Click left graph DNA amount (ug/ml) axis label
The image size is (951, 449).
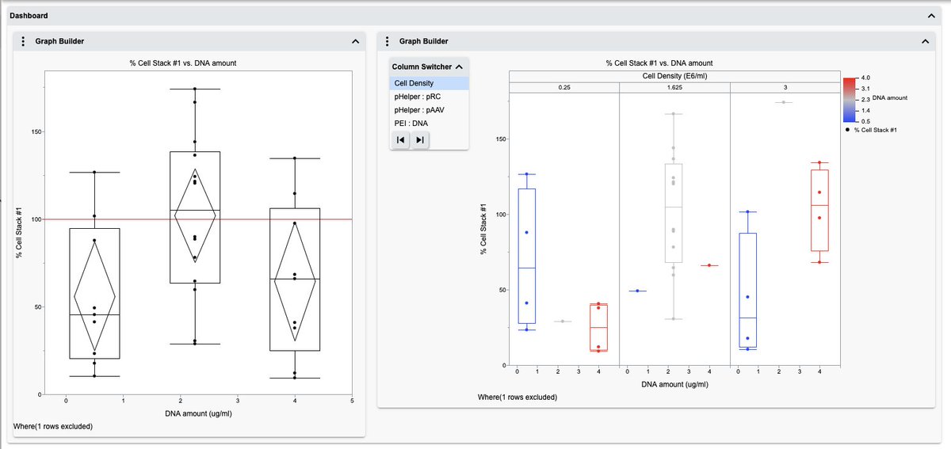(x=199, y=413)
